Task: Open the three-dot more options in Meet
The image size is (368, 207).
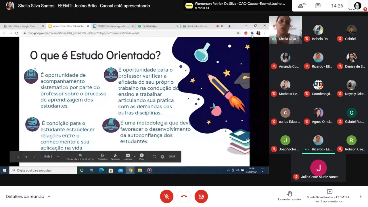Action: pyautogui.click(x=361, y=197)
